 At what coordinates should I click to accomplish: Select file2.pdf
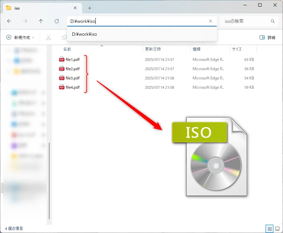pos(73,69)
